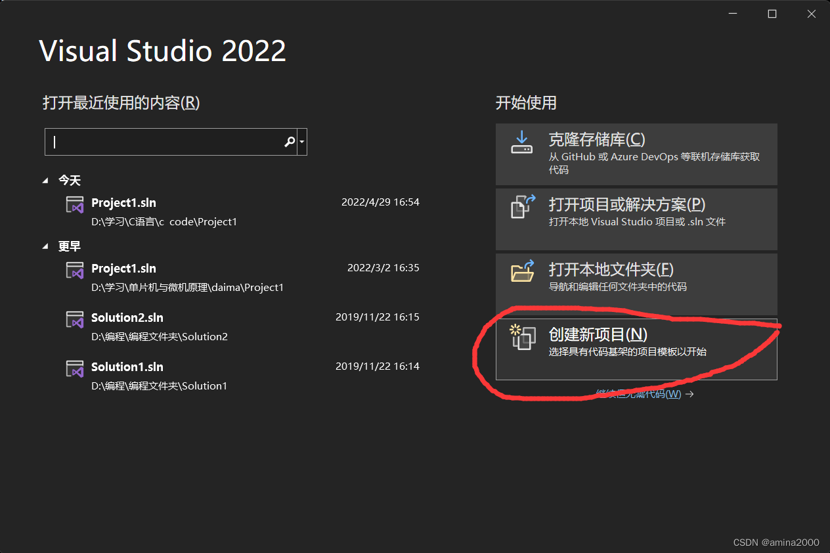Viewport: 830px width, 553px height.
Task: Click the 创建新项目(N) button
Action: 636,349
